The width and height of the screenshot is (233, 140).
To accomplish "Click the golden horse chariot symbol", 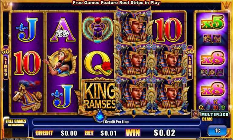I will (x=27, y=95).
